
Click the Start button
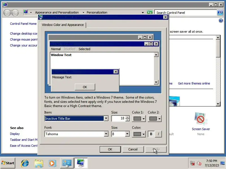8,163
